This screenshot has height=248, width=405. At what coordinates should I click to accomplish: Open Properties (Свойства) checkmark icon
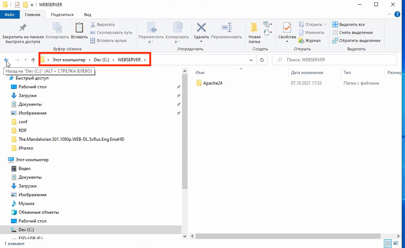[287, 28]
